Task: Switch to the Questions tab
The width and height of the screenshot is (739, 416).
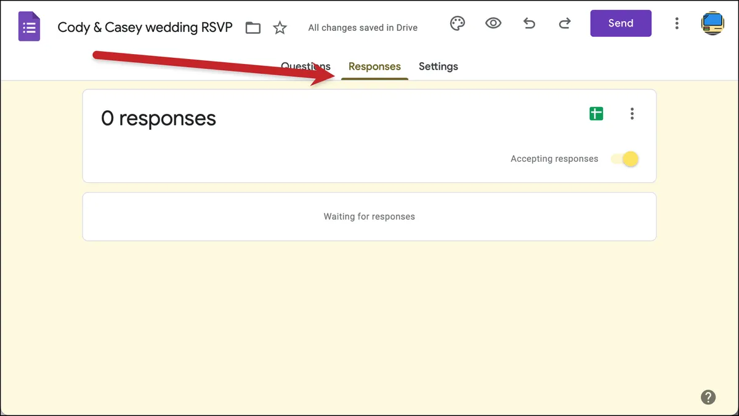Action: pyautogui.click(x=305, y=66)
